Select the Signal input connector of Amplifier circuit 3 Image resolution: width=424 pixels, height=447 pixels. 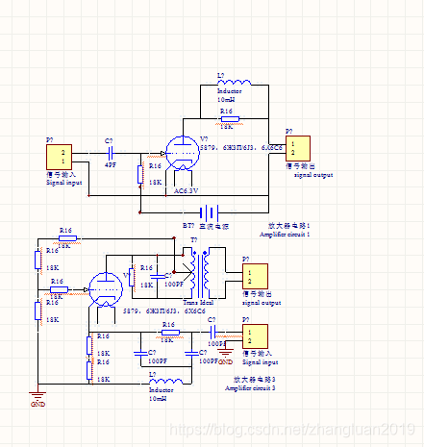pos(255,336)
